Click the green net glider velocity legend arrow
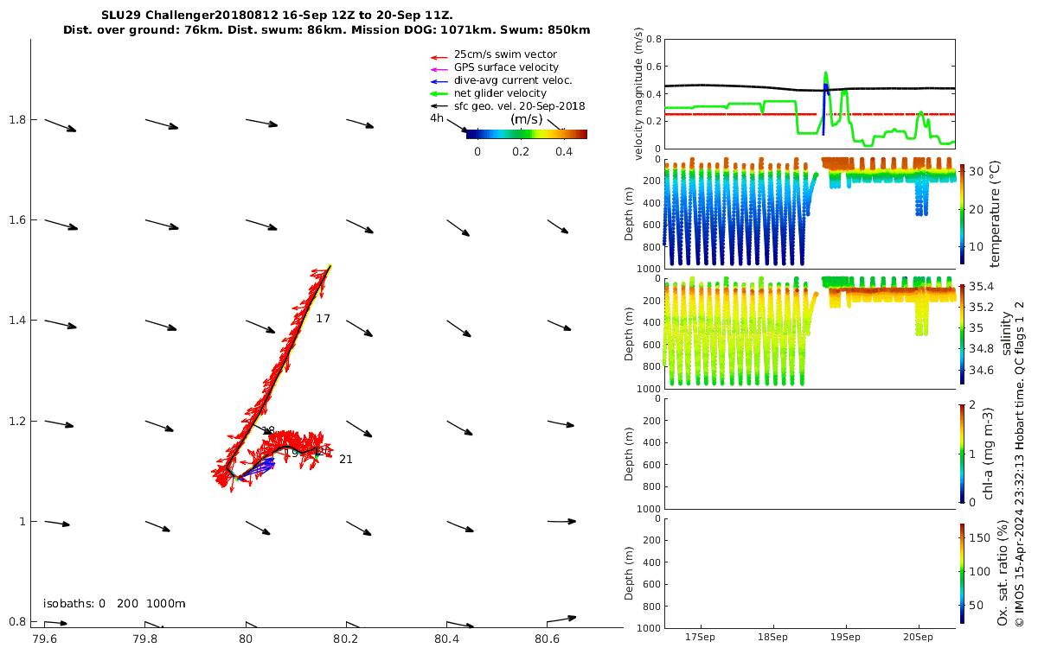Screen dimensions: 1038x648 click(x=439, y=93)
